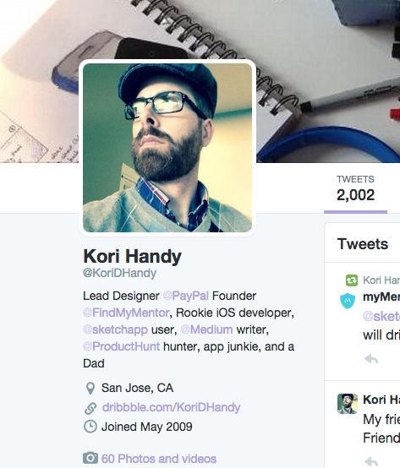This screenshot has width=400, height=468.
Task: Click reply arrow under the second tweet
Action: pos(371,461)
